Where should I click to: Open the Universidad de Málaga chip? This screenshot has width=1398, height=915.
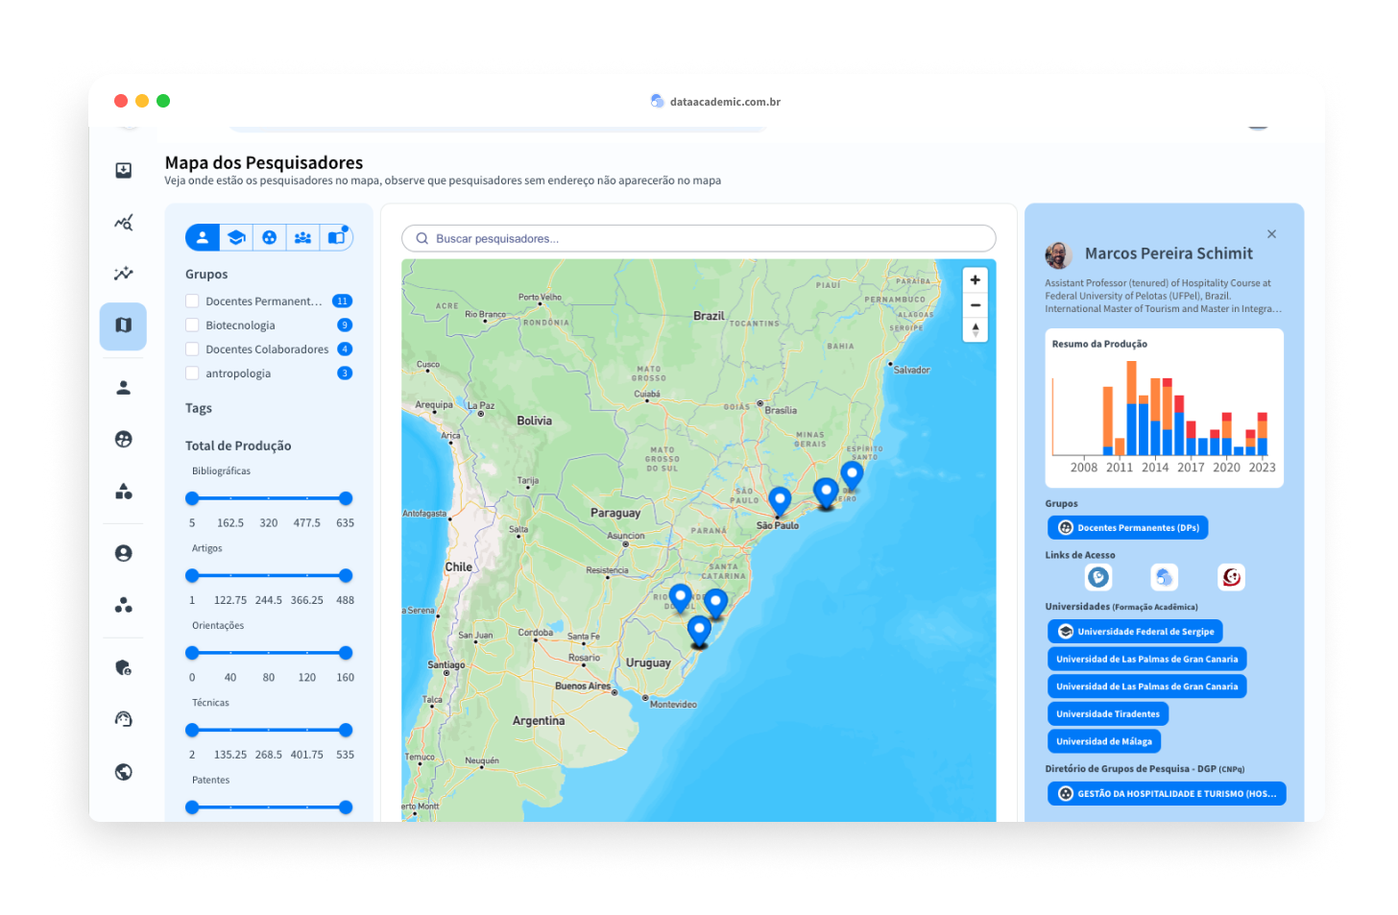click(1104, 741)
